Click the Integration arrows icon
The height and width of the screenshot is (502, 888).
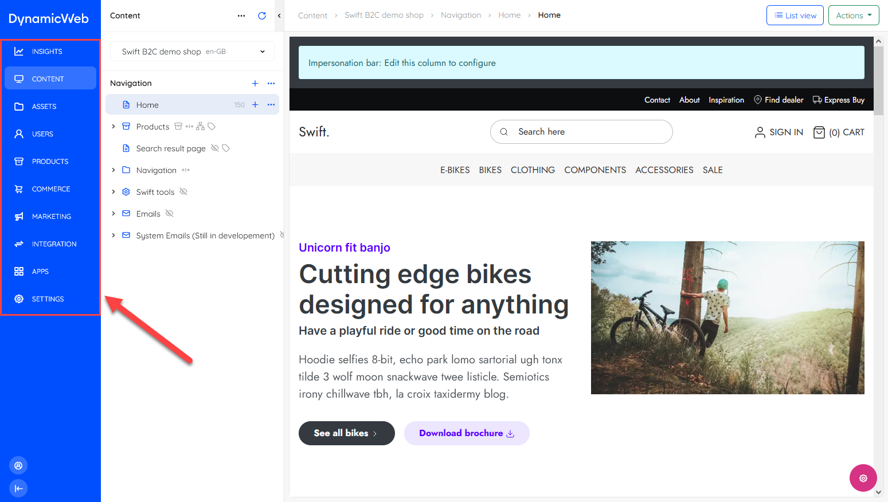click(19, 244)
